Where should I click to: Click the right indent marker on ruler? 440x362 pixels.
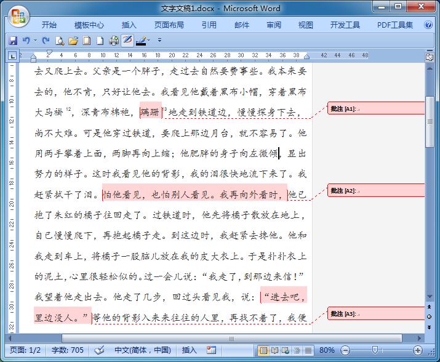pyautogui.click(x=306, y=57)
